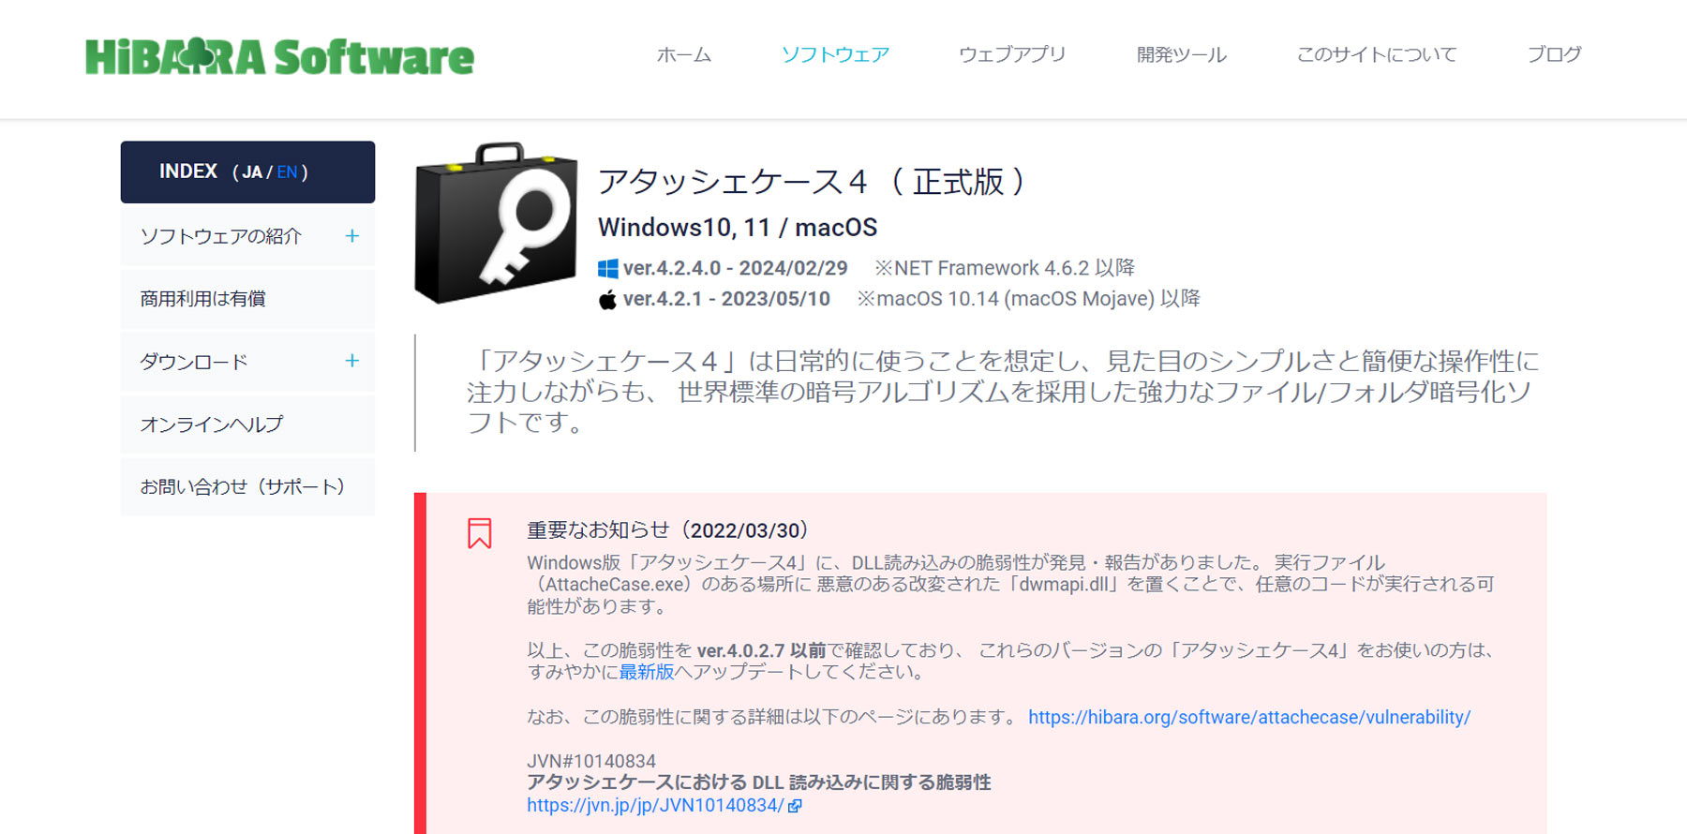
Task: Click the red bookmark icon in notice
Action: pyautogui.click(x=480, y=533)
